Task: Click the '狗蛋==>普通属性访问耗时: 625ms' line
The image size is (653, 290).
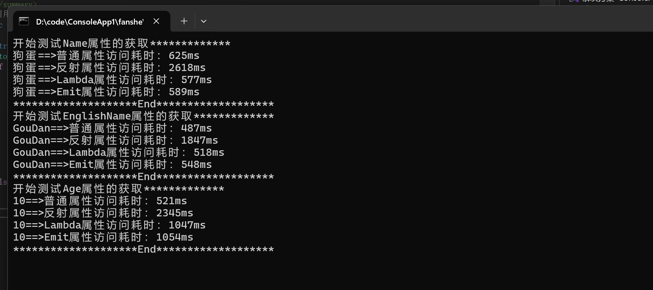Action: coord(106,56)
